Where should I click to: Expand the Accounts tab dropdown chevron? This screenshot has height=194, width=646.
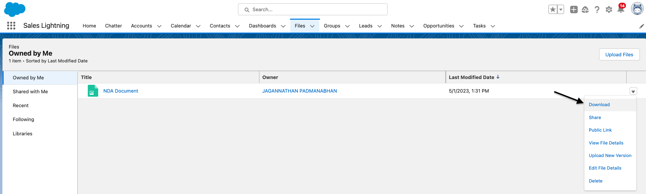coord(159,26)
